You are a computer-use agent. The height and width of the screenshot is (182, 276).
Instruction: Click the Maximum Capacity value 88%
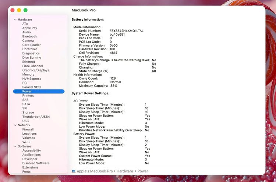(x=114, y=86)
